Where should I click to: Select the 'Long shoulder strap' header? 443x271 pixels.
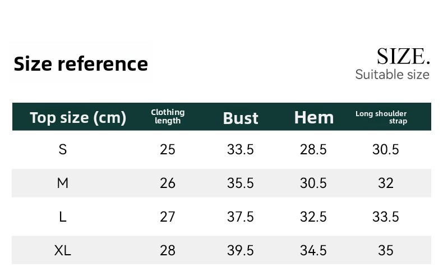coord(381,117)
